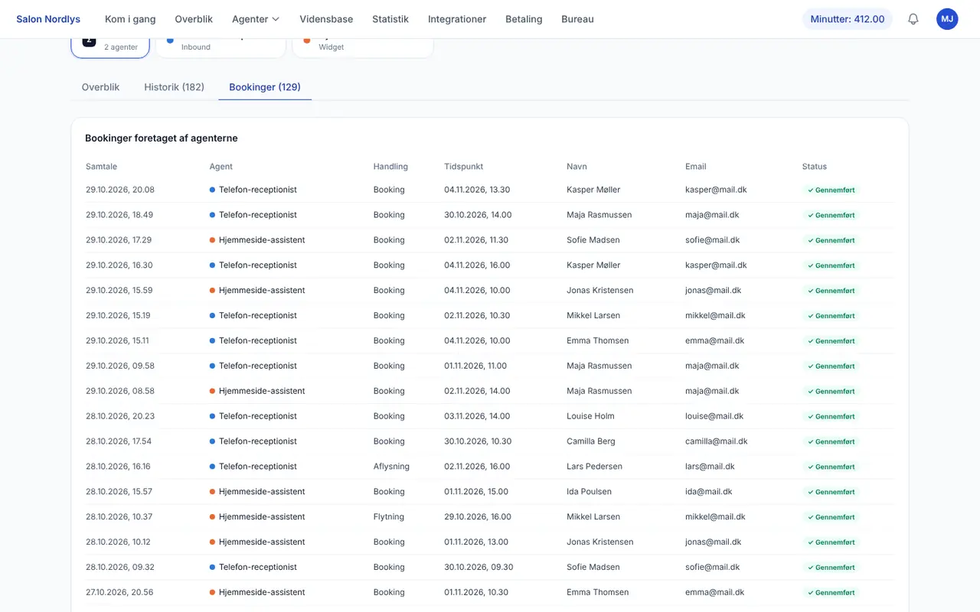Open Vidensbase in the top navigation
Screen dimensions: 980x612
click(x=326, y=19)
